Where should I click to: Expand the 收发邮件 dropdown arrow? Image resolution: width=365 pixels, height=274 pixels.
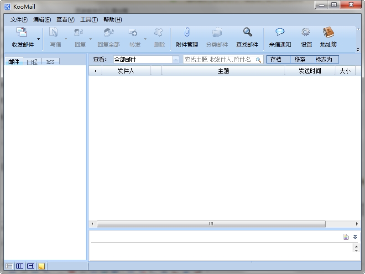[38, 39]
